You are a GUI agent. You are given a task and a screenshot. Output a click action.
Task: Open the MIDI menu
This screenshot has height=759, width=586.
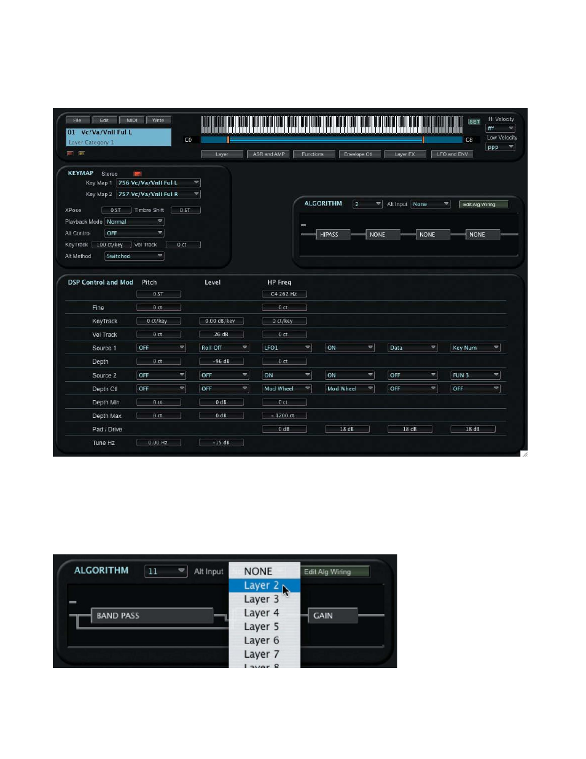tap(132, 120)
